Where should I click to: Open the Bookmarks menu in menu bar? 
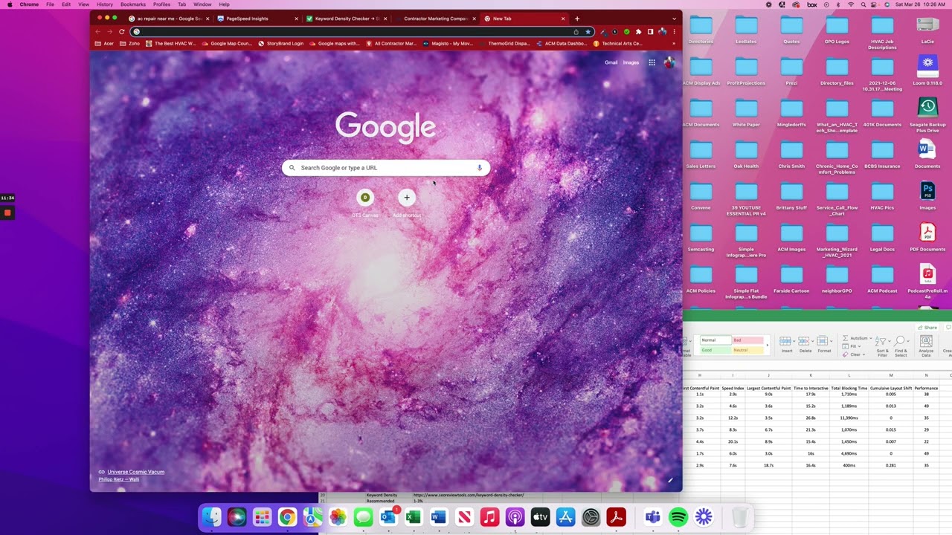coord(133,4)
